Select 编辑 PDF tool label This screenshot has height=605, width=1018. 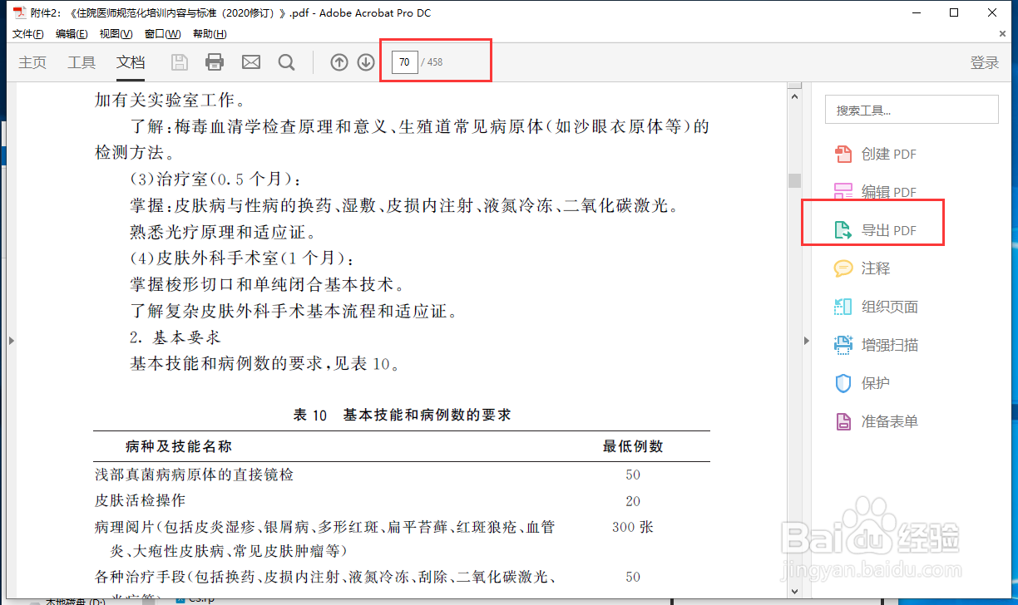pyautogui.click(x=889, y=193)
